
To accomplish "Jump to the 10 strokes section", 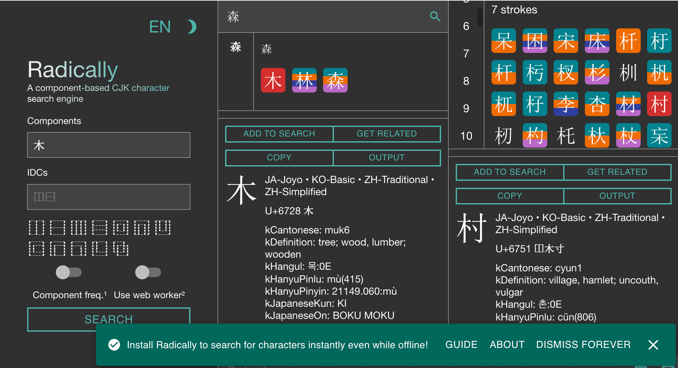I will click(x=466, y=136).
